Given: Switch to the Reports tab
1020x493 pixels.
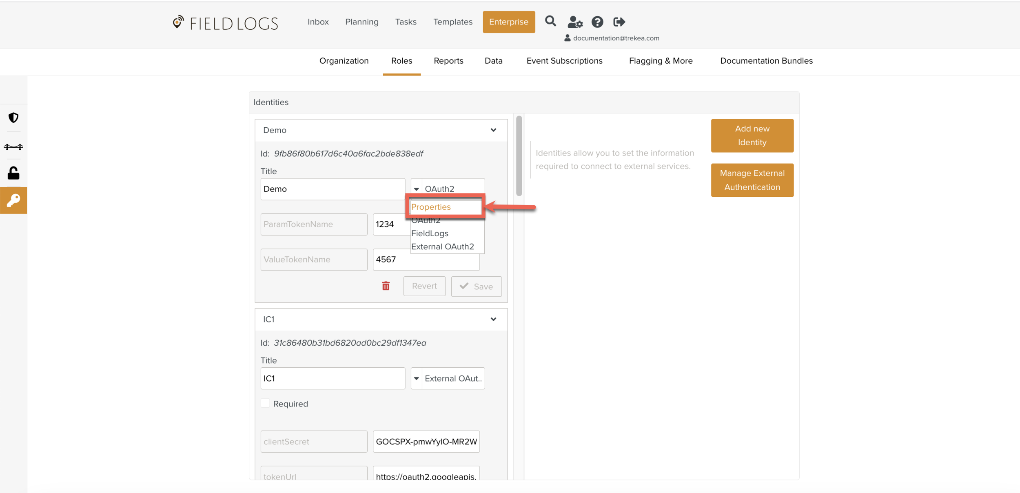Looking at the screenshot, I should [448, 61].
